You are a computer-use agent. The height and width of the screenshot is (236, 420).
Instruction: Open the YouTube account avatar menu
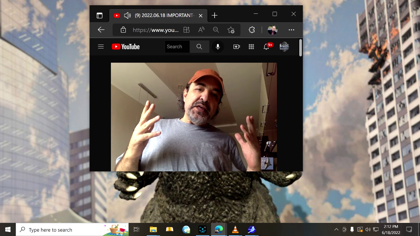click(284, 47)
